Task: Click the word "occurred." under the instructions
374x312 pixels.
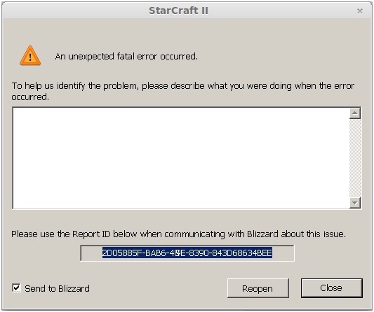Action: (x=30, y=97)
